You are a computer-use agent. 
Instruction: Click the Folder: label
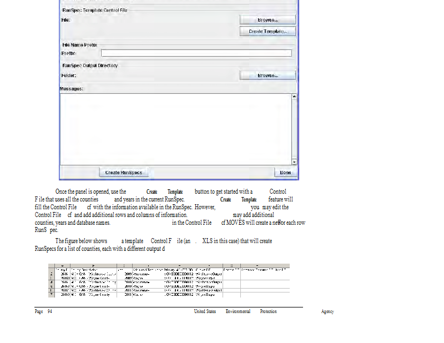coord(68,75)
